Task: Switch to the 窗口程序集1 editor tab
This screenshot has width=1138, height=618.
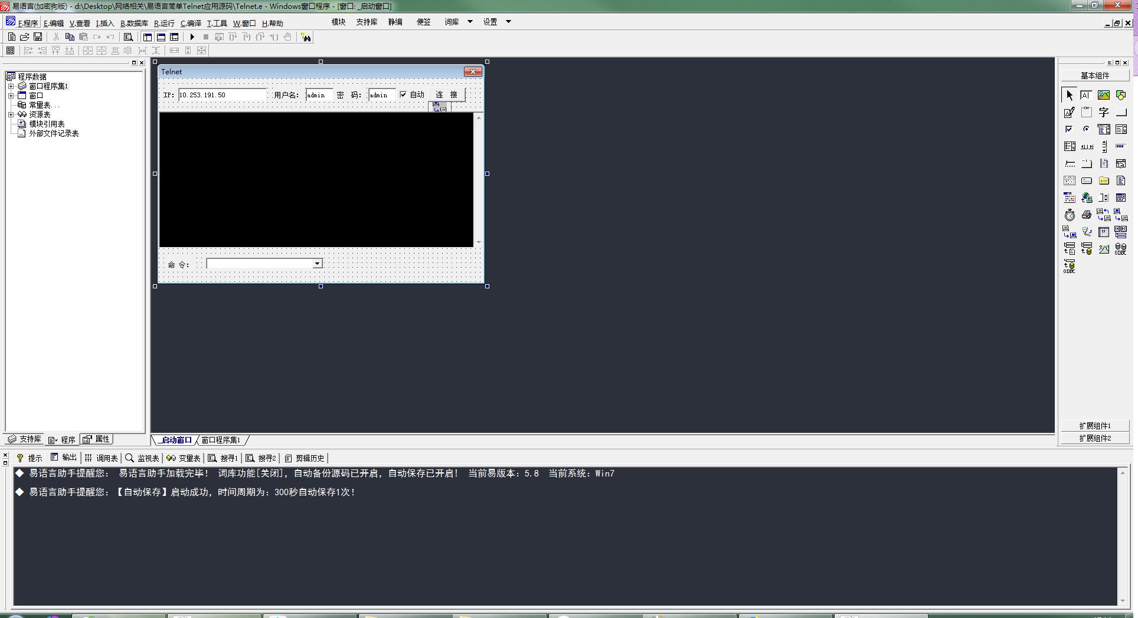Action: coord(221,440)
